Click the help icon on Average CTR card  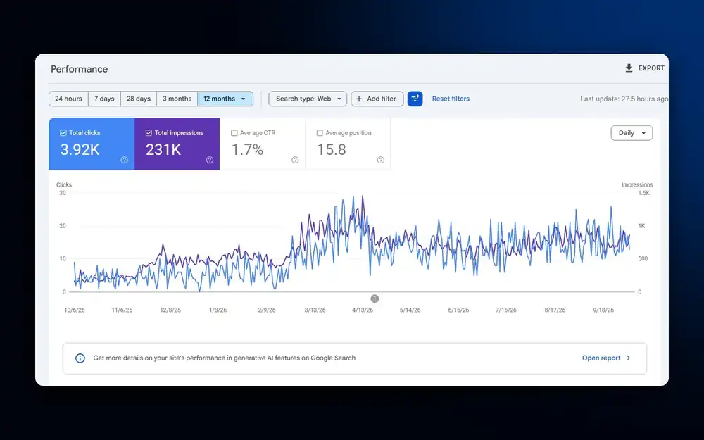tap(295, 160)
